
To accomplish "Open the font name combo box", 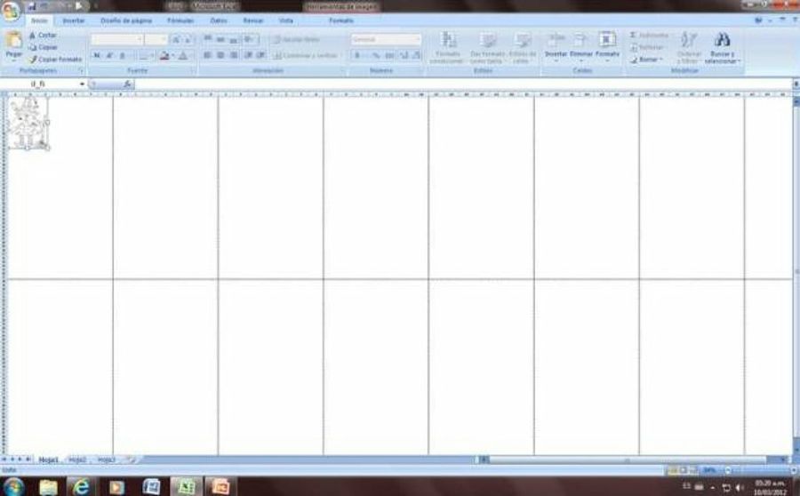I will point(116,39).
